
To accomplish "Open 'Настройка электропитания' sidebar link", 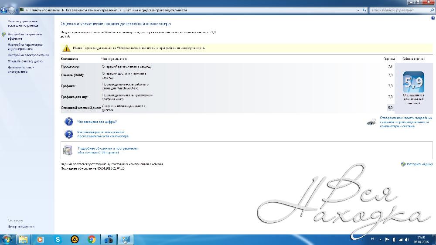I will pyautogui.click(x=28, y=55).
